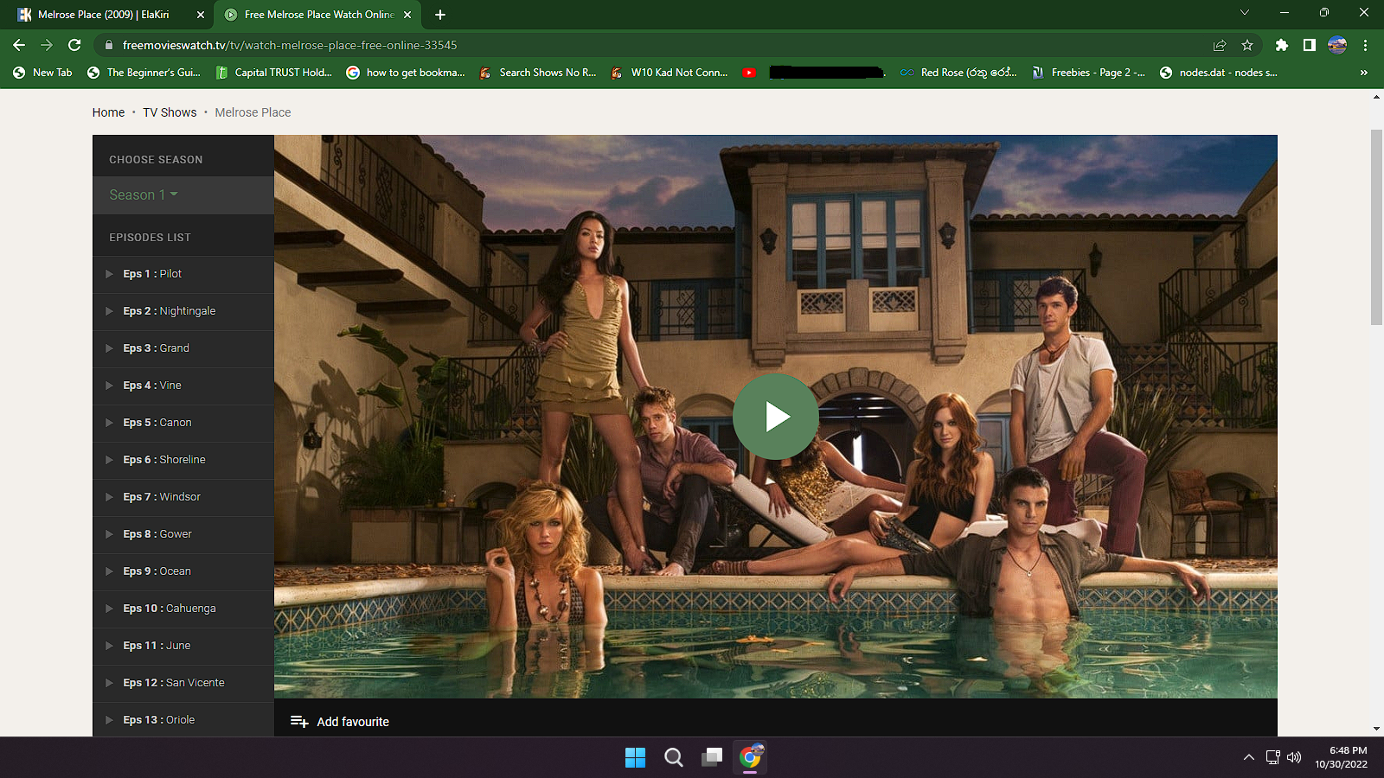This screenshot has height=778, width=1384.
Task: Open Freebies - Page 2 bookmark
Action: (x=1089, y=73)
